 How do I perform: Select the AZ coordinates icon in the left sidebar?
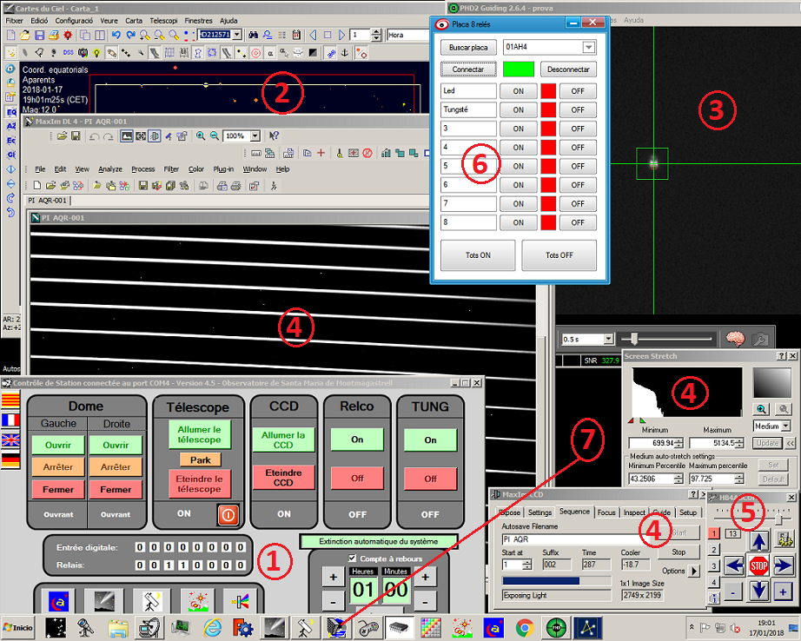(x=10, y=126)
